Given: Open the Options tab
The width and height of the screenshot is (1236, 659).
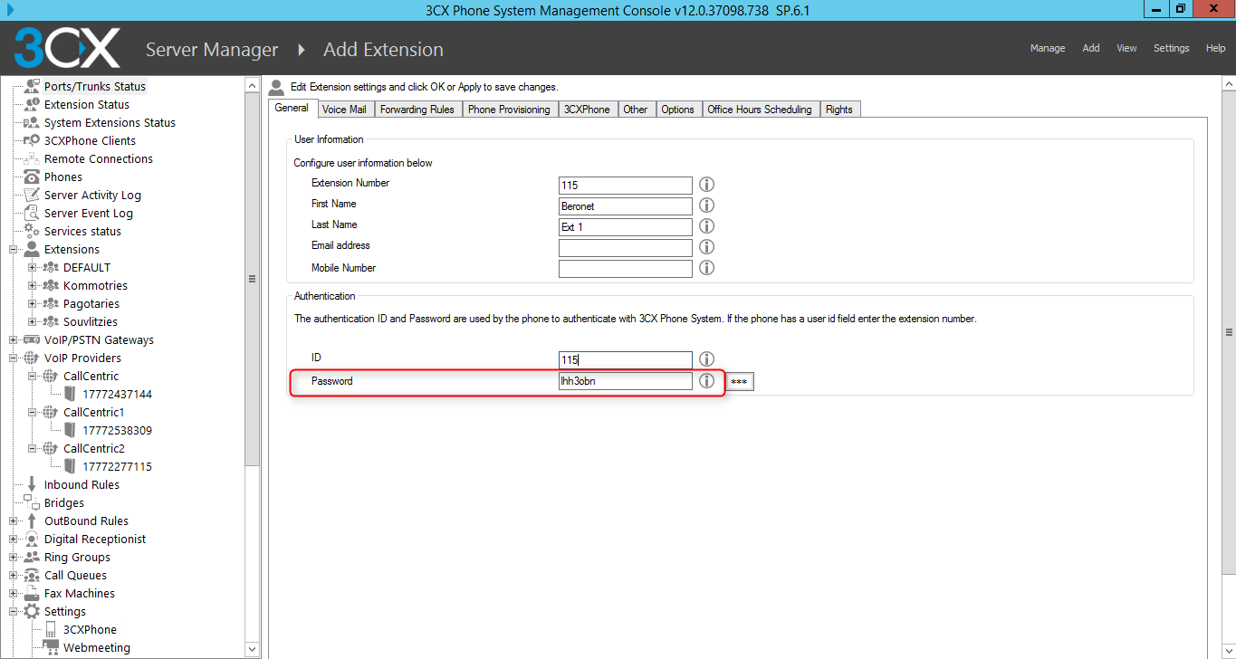Looking at the screenshot, I should tap(677, 110).
